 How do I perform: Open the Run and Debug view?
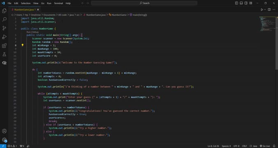coord(4,37)
